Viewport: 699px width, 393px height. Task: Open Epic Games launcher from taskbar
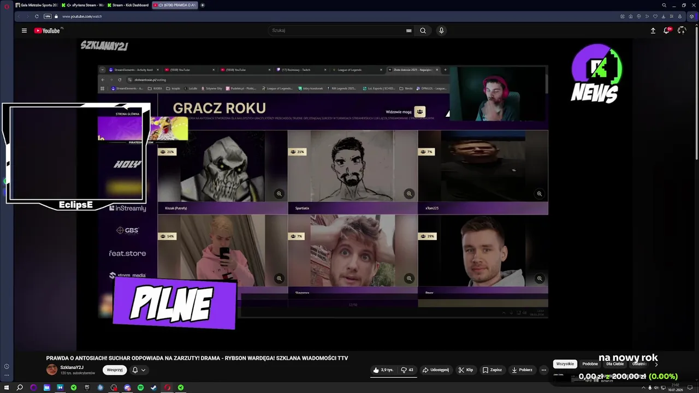[87, 388]
